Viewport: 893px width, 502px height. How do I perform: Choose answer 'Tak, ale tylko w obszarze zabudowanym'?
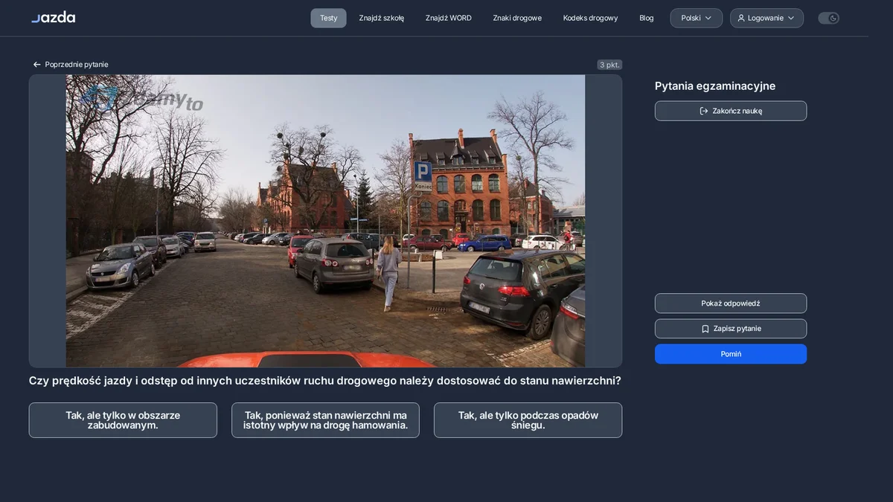(123, 420)
